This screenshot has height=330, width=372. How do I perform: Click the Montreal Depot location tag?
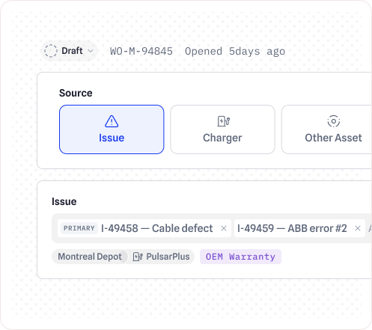point(90,257)
